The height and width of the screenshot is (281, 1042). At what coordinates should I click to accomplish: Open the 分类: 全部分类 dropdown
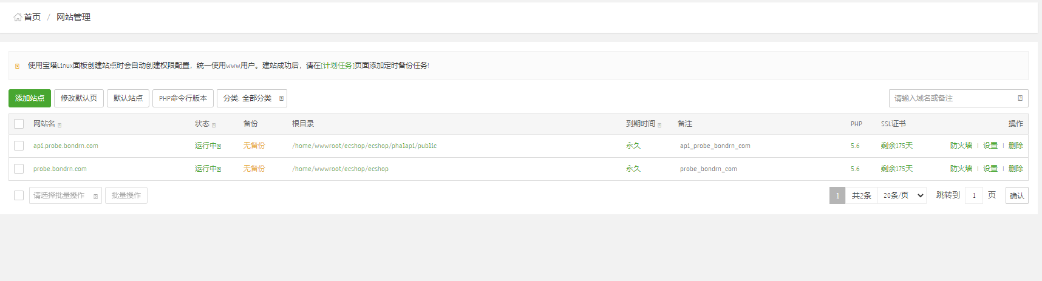pyautogui.click(x=251, y=98)
